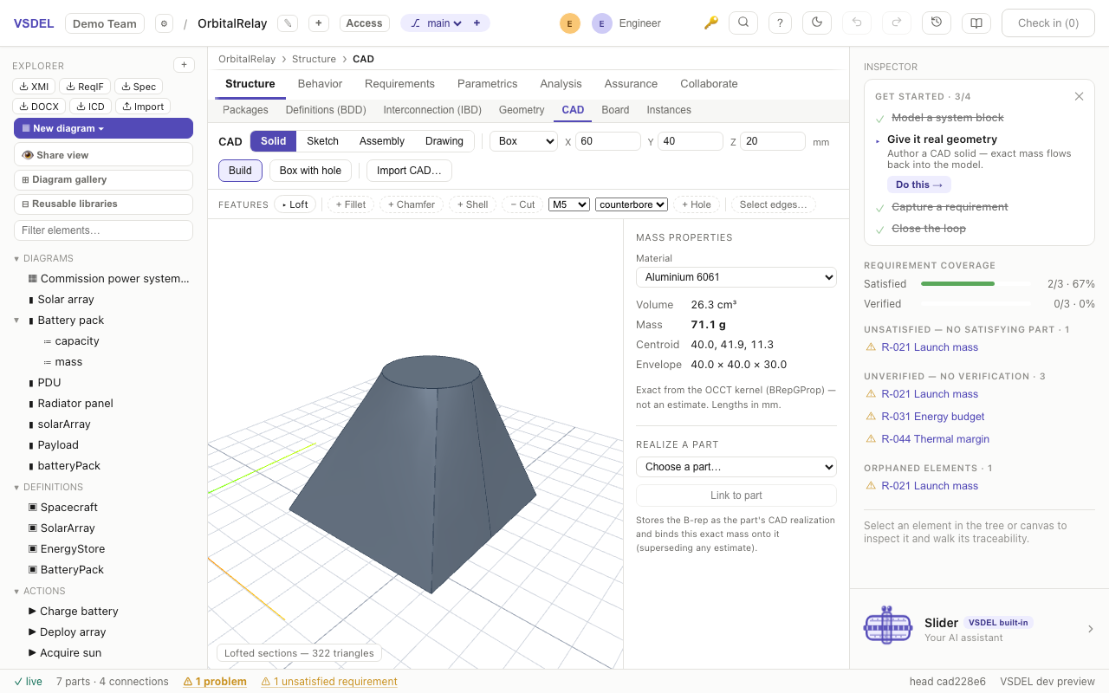The image size is (1109, 693).
Task: Open the New diagram dropdown
Action: point(103,128)
